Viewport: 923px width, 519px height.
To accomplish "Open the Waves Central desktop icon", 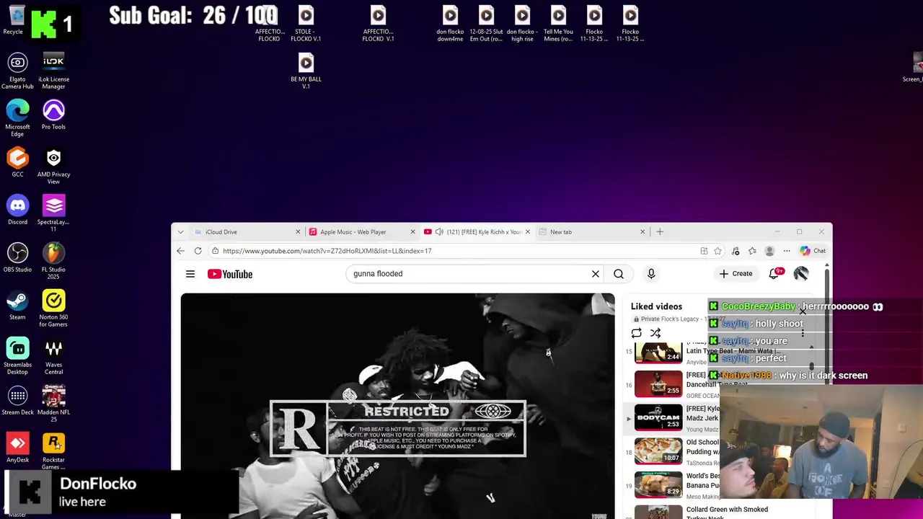I will point(53,356).
